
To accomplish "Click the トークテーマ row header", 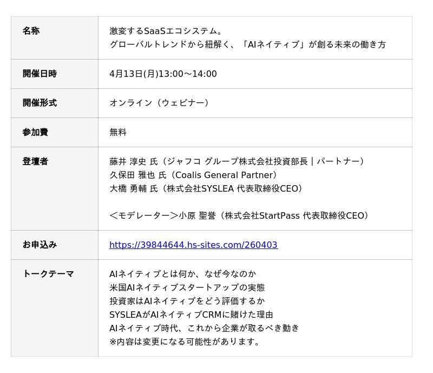I will [x=48, y=274].
